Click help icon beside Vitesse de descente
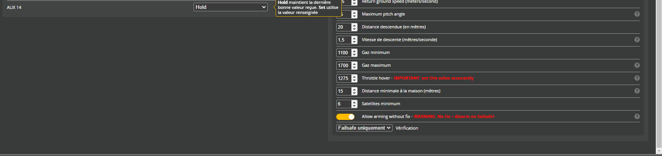The image size is (662, 156). [x=637, y=40]
